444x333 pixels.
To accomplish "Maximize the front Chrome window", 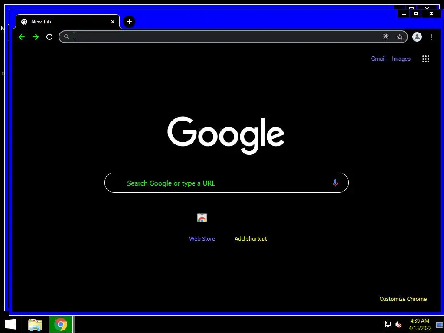I will [416, 13].
